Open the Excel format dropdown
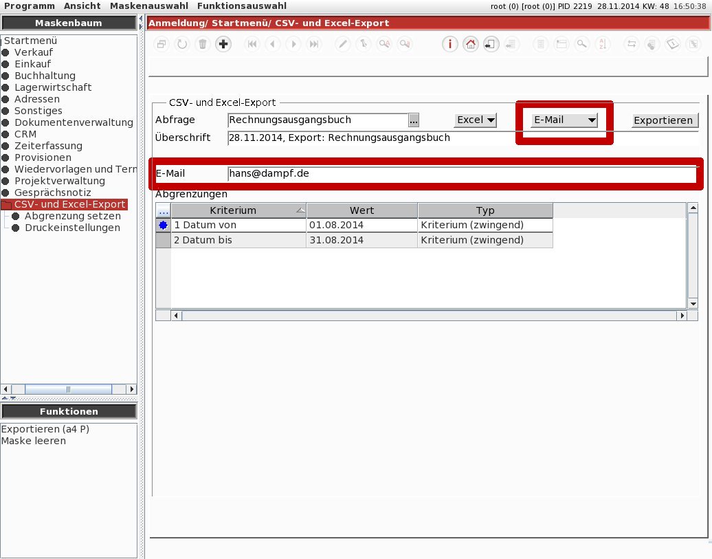712x559 pixels. [x=476, y=120]
